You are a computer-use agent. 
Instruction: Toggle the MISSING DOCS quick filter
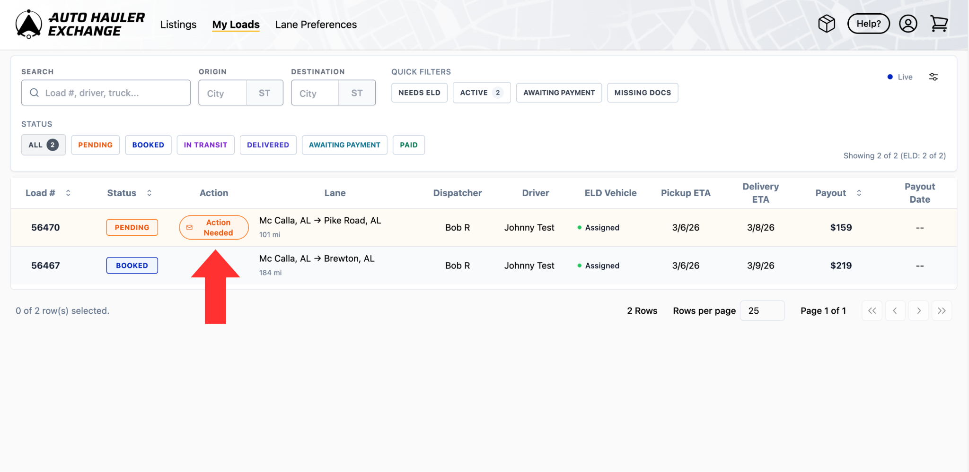(x=642, y=93)
